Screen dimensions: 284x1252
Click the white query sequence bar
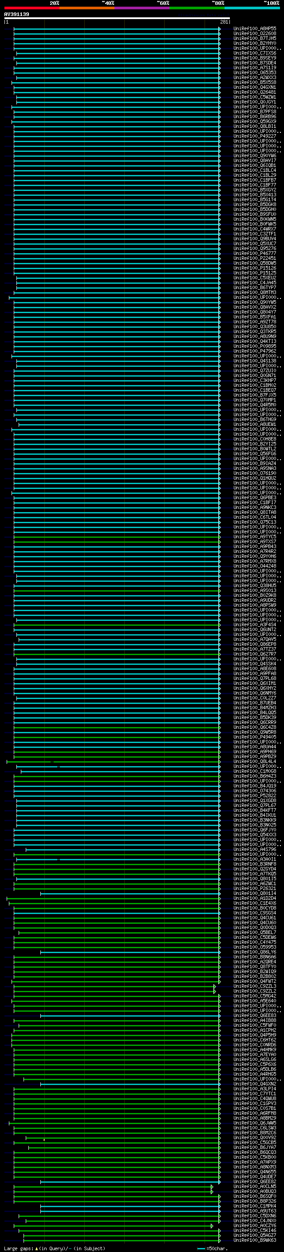117,18
